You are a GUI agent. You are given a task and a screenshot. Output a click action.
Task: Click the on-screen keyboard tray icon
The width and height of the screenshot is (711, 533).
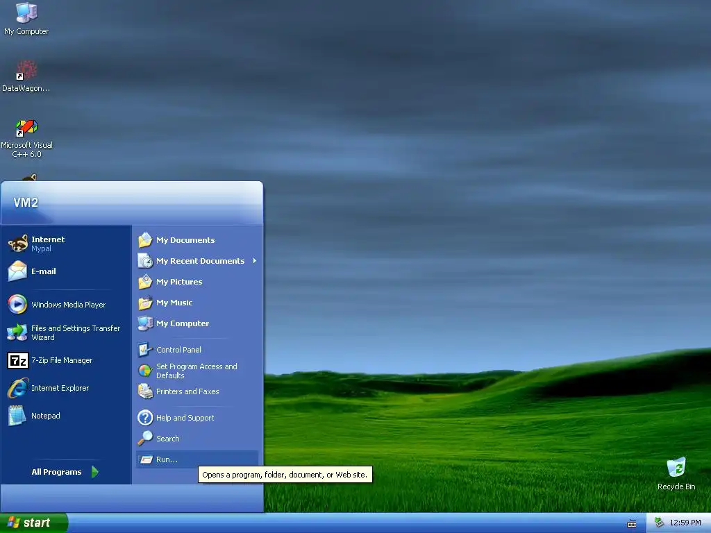[632, 523]
